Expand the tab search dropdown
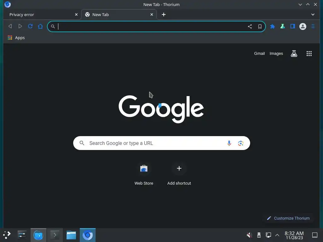323x242 pixels. pos(313,14)
